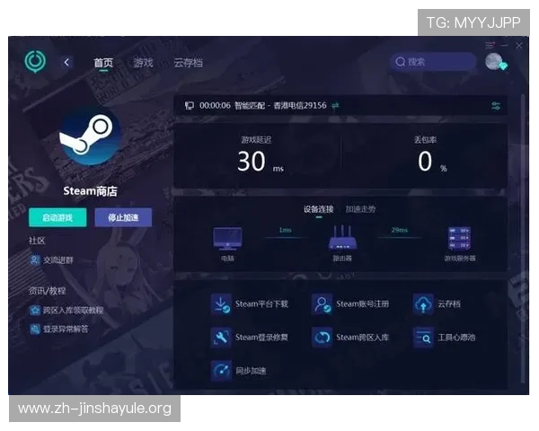The image size is (539, 431).
Task: Select the 加速走势 tab
Action: click(360, 209)
